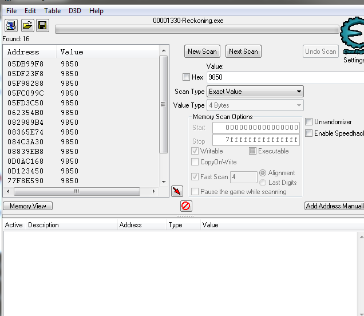Screen dimensions: 364x316
Task: Toggle the Fast Scan checkbox
Action: (195, 177)
